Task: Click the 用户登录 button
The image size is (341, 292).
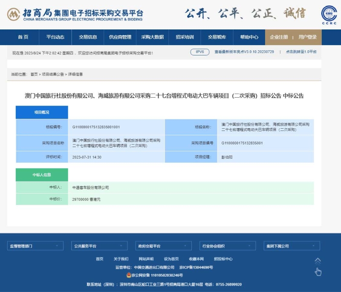Action: (x=307, y=37)
